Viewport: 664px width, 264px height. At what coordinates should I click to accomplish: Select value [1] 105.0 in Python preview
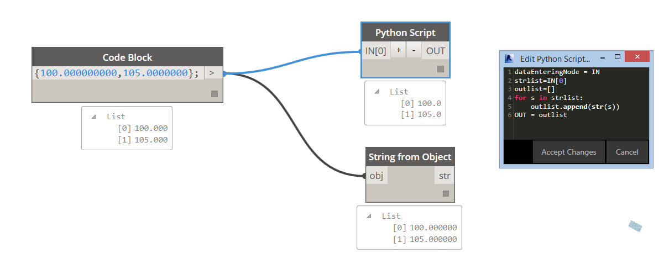click(x=421, y=115)
